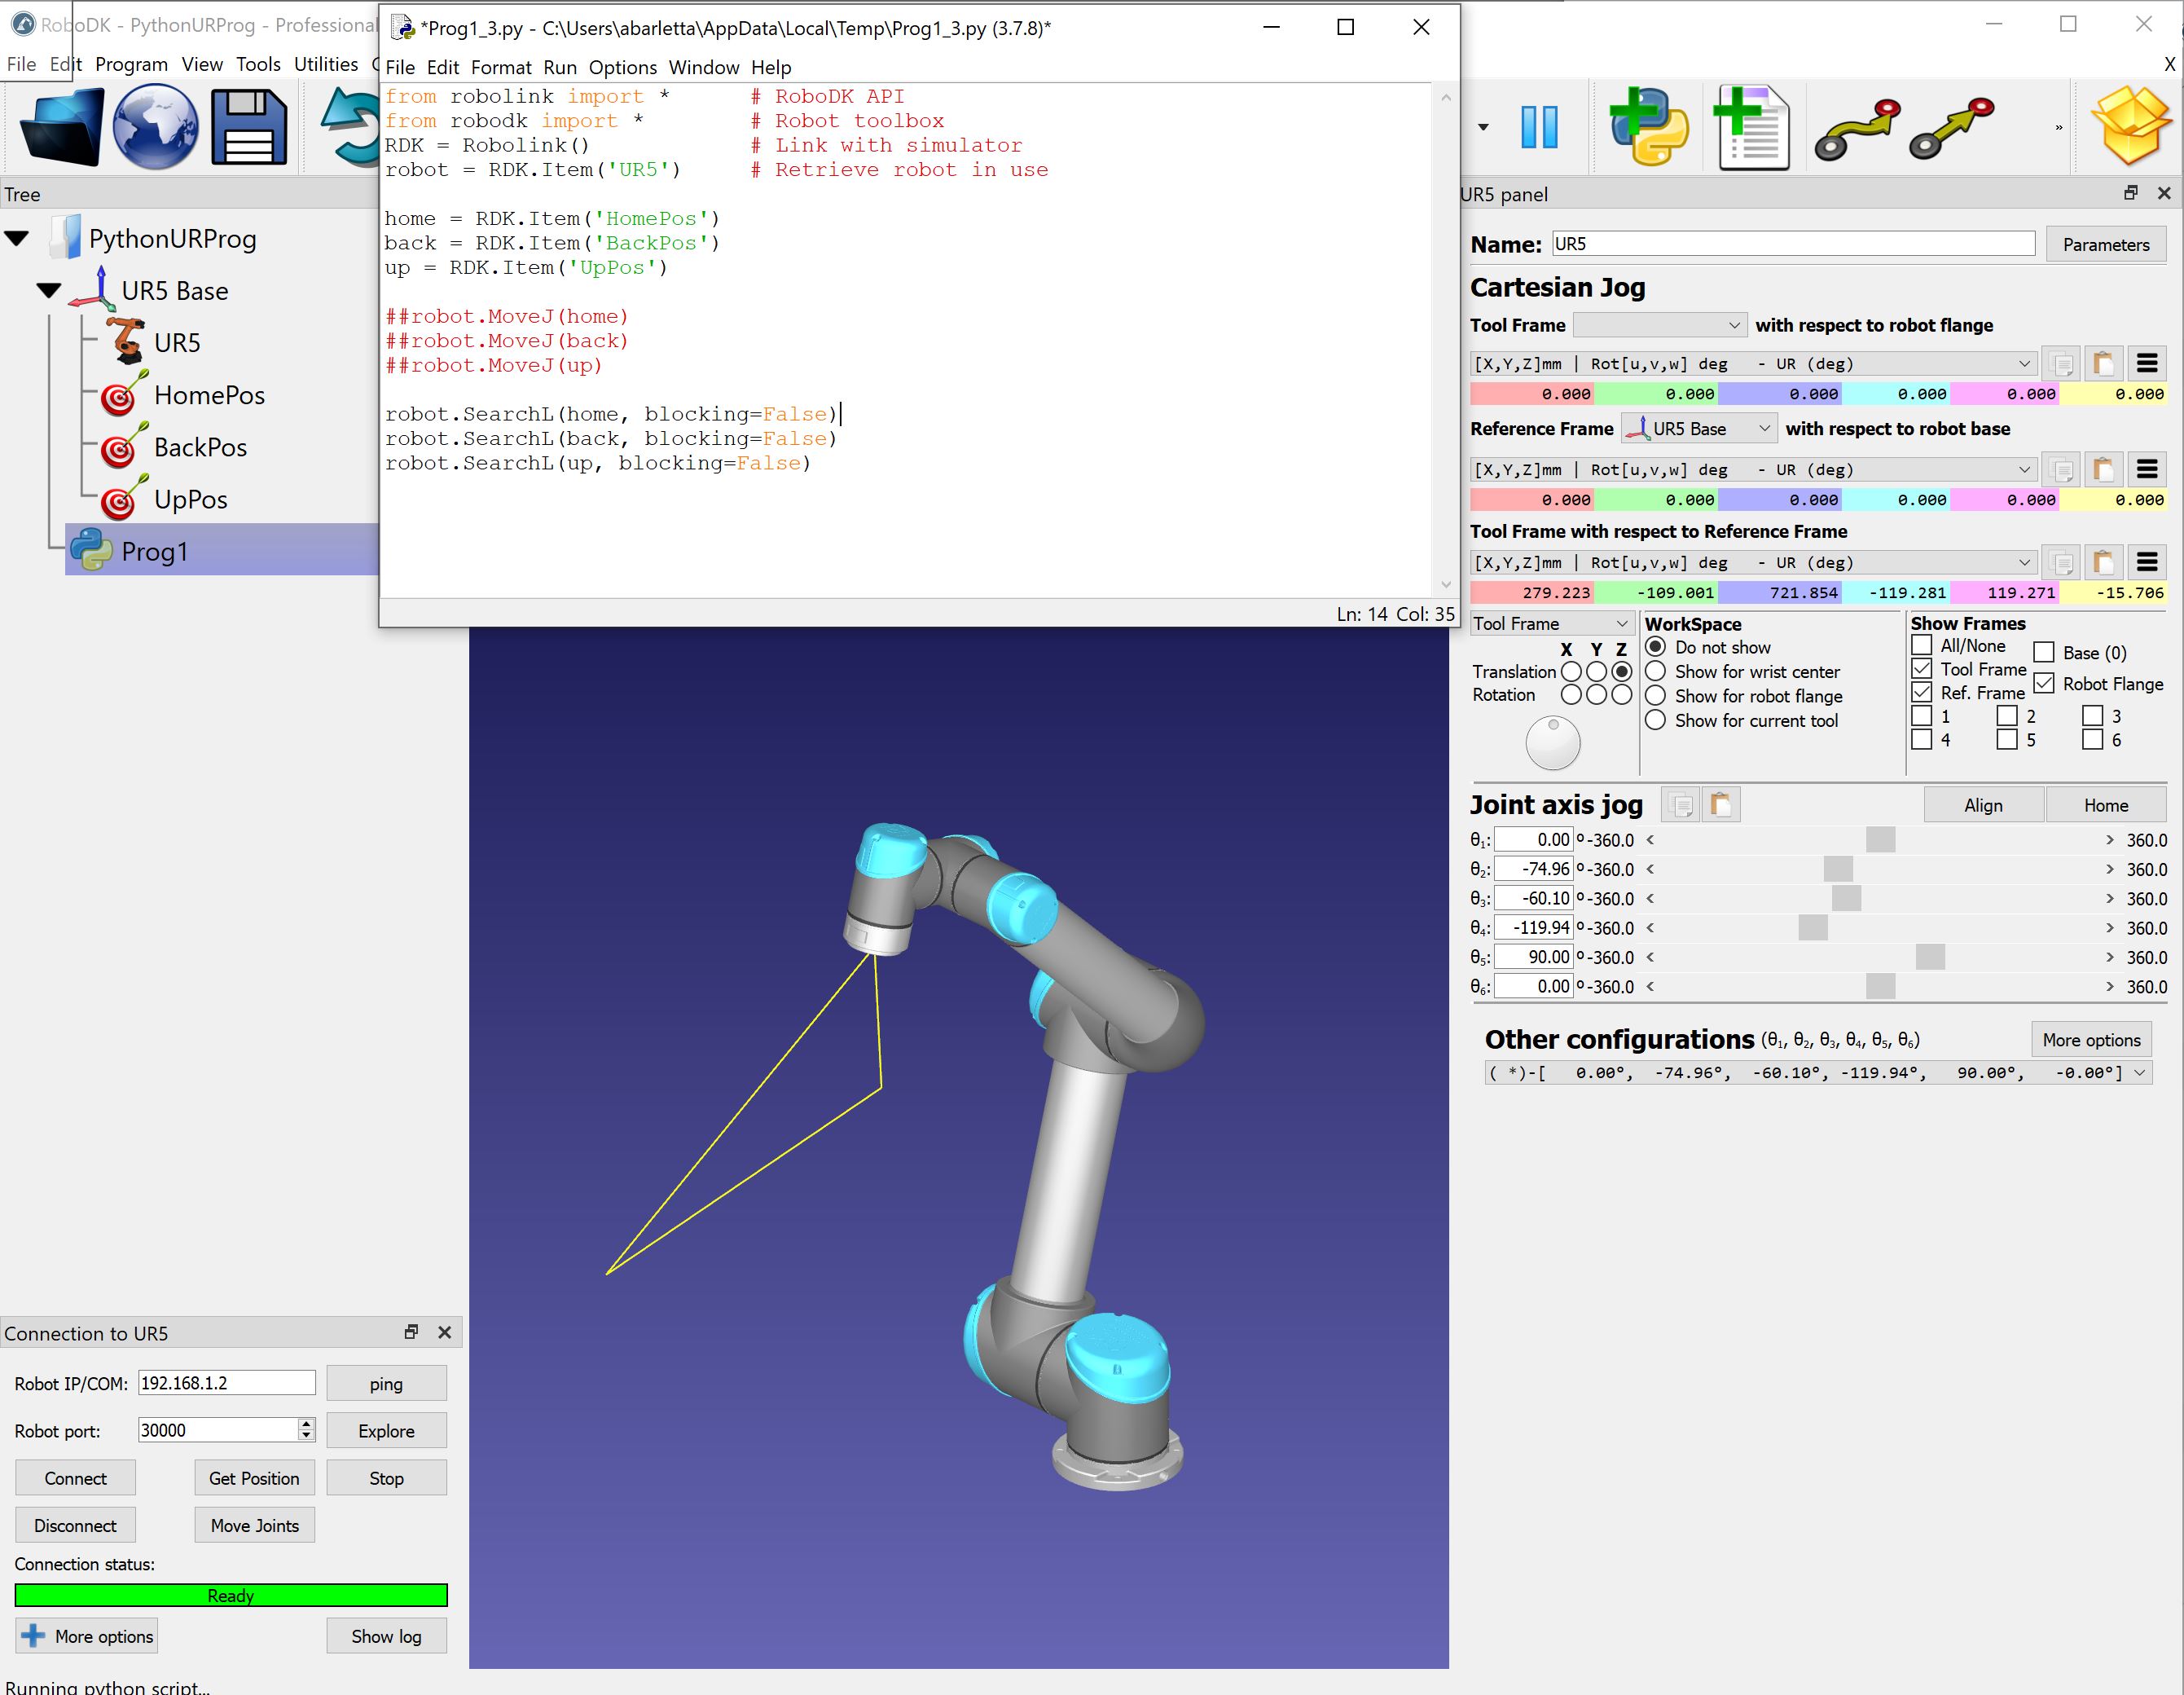Screen dimensions: 2184x1695
Task: Open online library globe icon
Action: (155, 127)
